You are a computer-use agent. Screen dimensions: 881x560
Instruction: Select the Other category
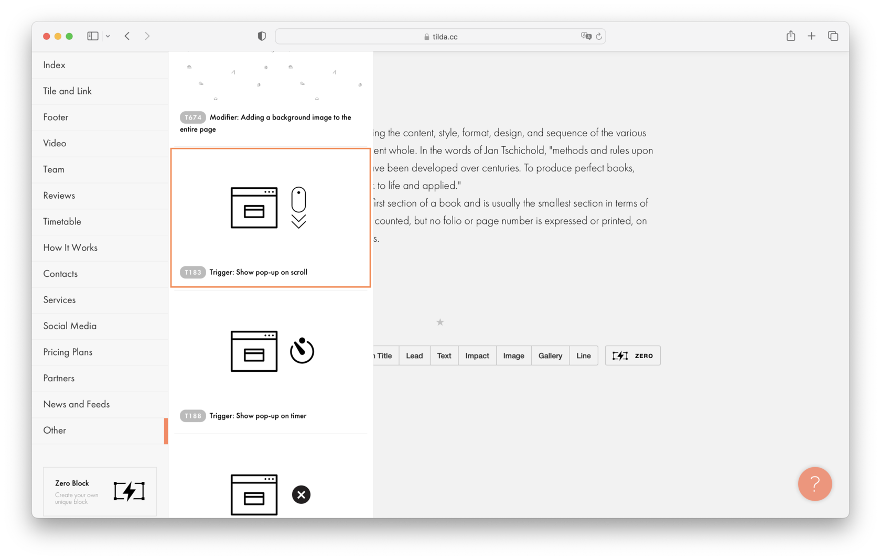coord(100,430)
